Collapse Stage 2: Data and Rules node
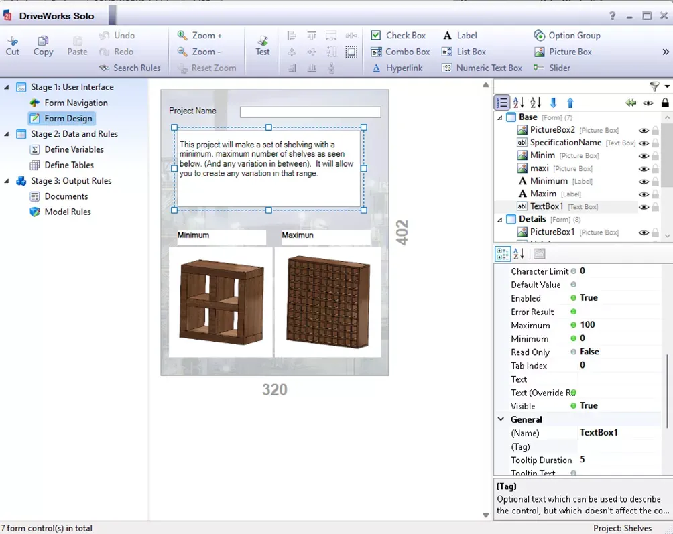Image resolution: width=673 pixels, height=534 pixels. click(7, 134)
